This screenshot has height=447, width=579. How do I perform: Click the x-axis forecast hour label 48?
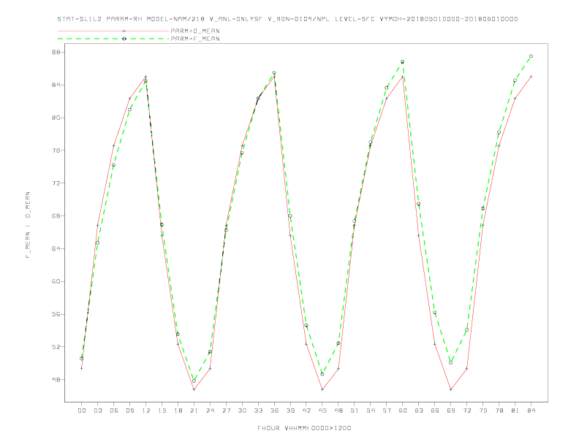[x=338, y=410]
